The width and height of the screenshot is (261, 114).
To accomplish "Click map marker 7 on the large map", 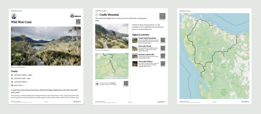I will point(212,24).
